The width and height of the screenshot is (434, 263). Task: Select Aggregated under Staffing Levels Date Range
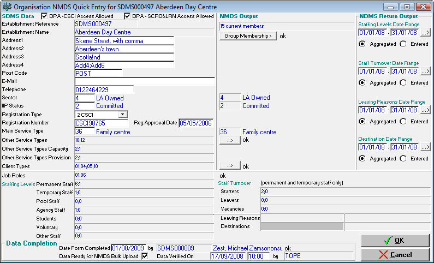362,44
